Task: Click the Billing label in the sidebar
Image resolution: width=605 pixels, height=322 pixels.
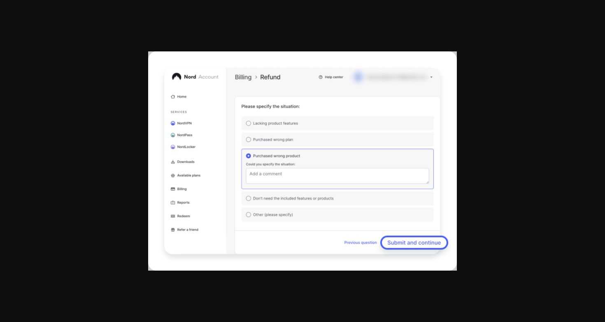Action: (x=182, y=189)
